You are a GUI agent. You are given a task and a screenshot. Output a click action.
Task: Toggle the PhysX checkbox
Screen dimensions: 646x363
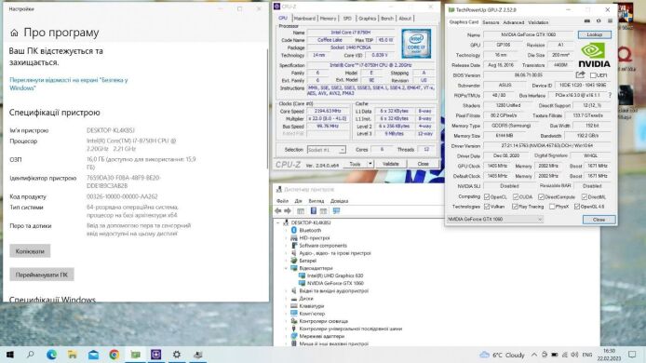pyautogui.click(x=552, y=207)
